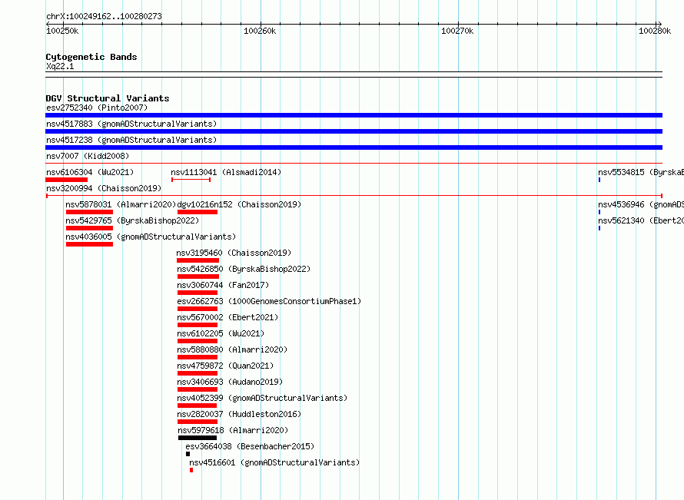Select the Xq22.1 band label
Screen dimensions: 684x500
60,66
